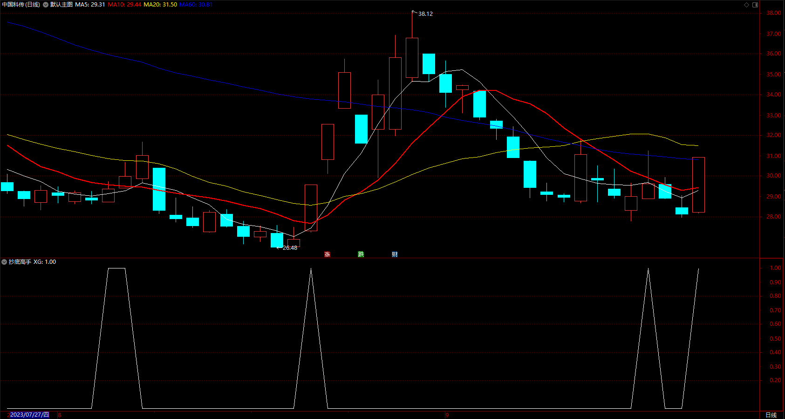
Task: Click the 中国科传(日线) stock title
Action: coord(21,5)
